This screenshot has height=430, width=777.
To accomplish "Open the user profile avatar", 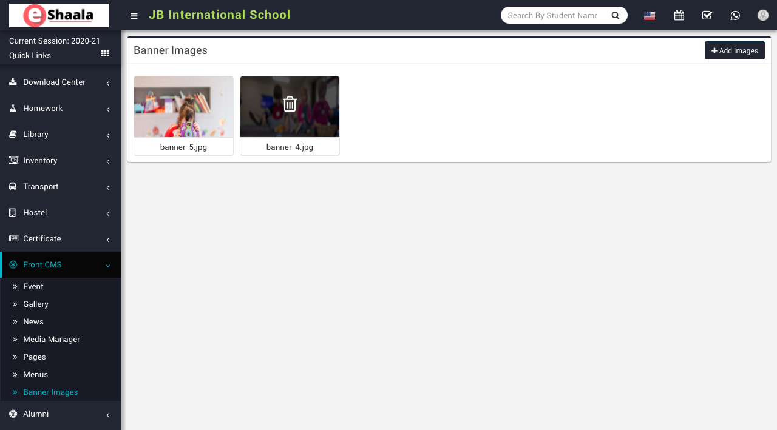I will pos(762,16).
